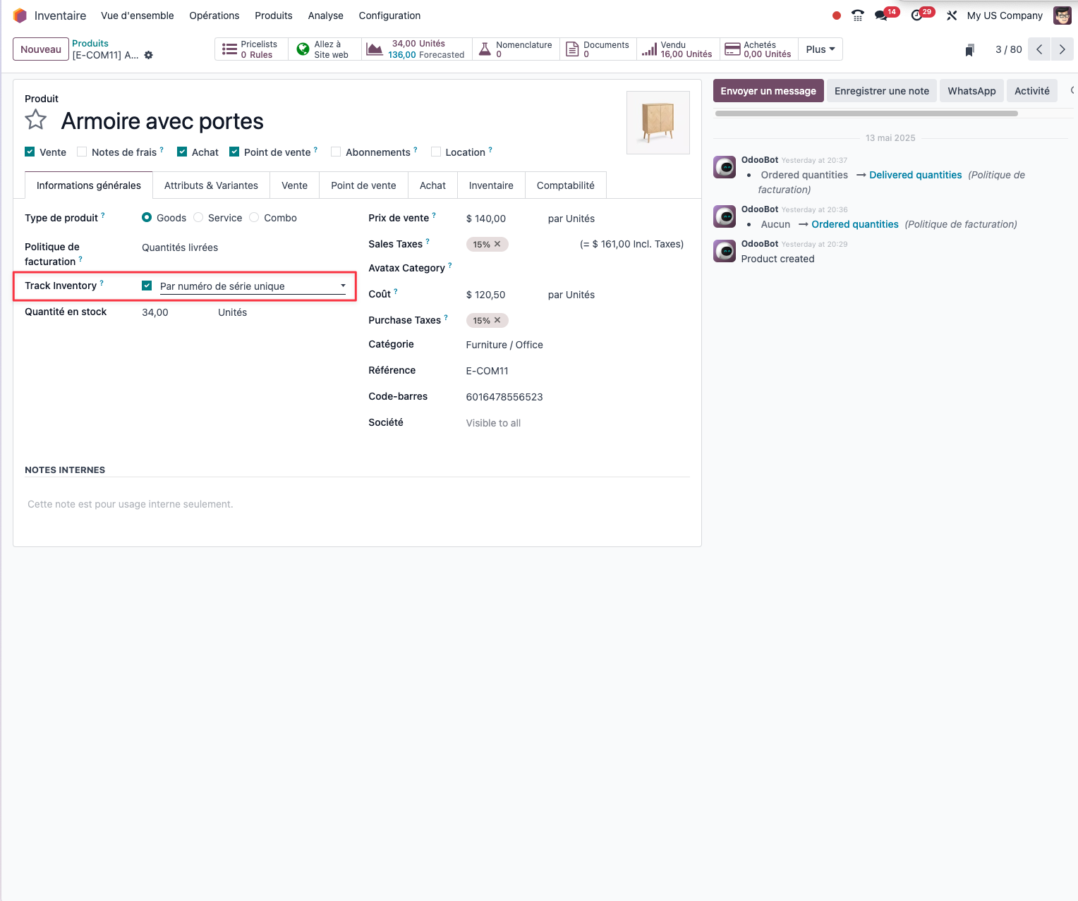
Task: Open activities clock icon in top bar
Action: [x=917, y=16]
